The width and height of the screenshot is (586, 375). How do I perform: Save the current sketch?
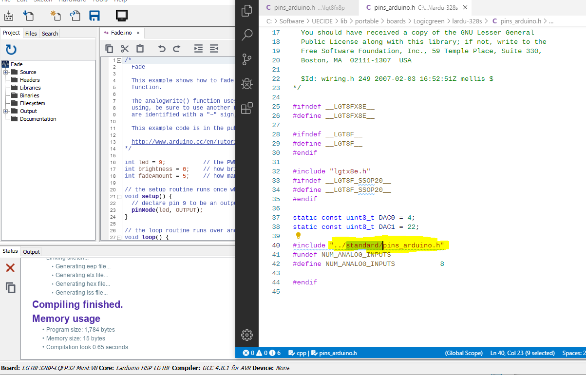click(94, 16)
